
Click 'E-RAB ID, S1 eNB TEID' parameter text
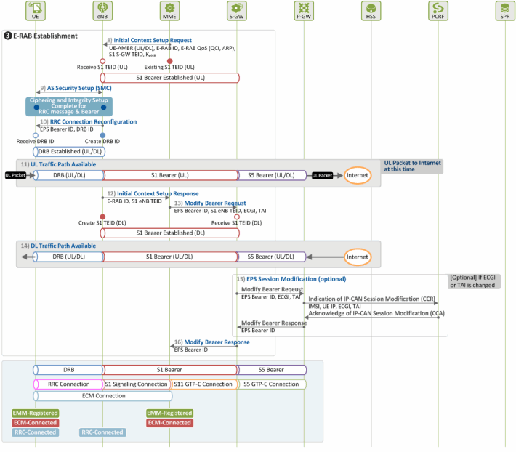pyautogui.click(x=134, y=201)
